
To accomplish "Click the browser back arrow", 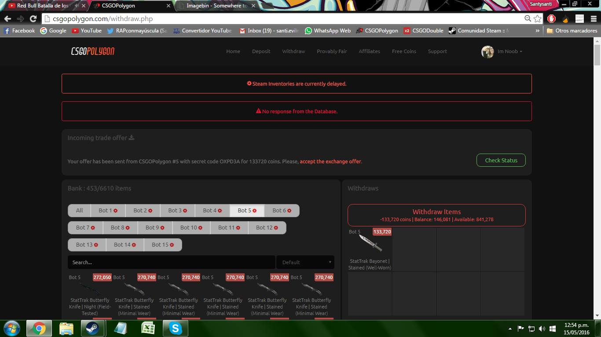I will [x=7, y=19].
